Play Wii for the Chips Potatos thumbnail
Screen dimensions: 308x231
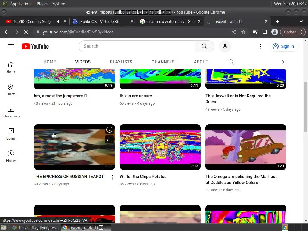pyautogui.click(x=160, y=147)
